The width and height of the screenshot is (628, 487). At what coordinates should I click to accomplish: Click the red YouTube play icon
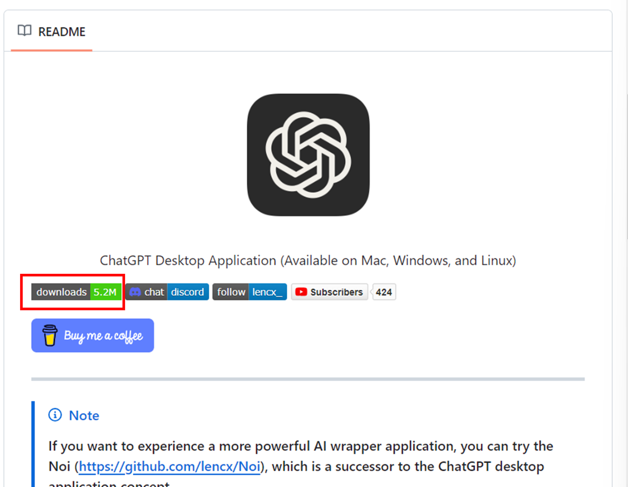coord(301,292)
